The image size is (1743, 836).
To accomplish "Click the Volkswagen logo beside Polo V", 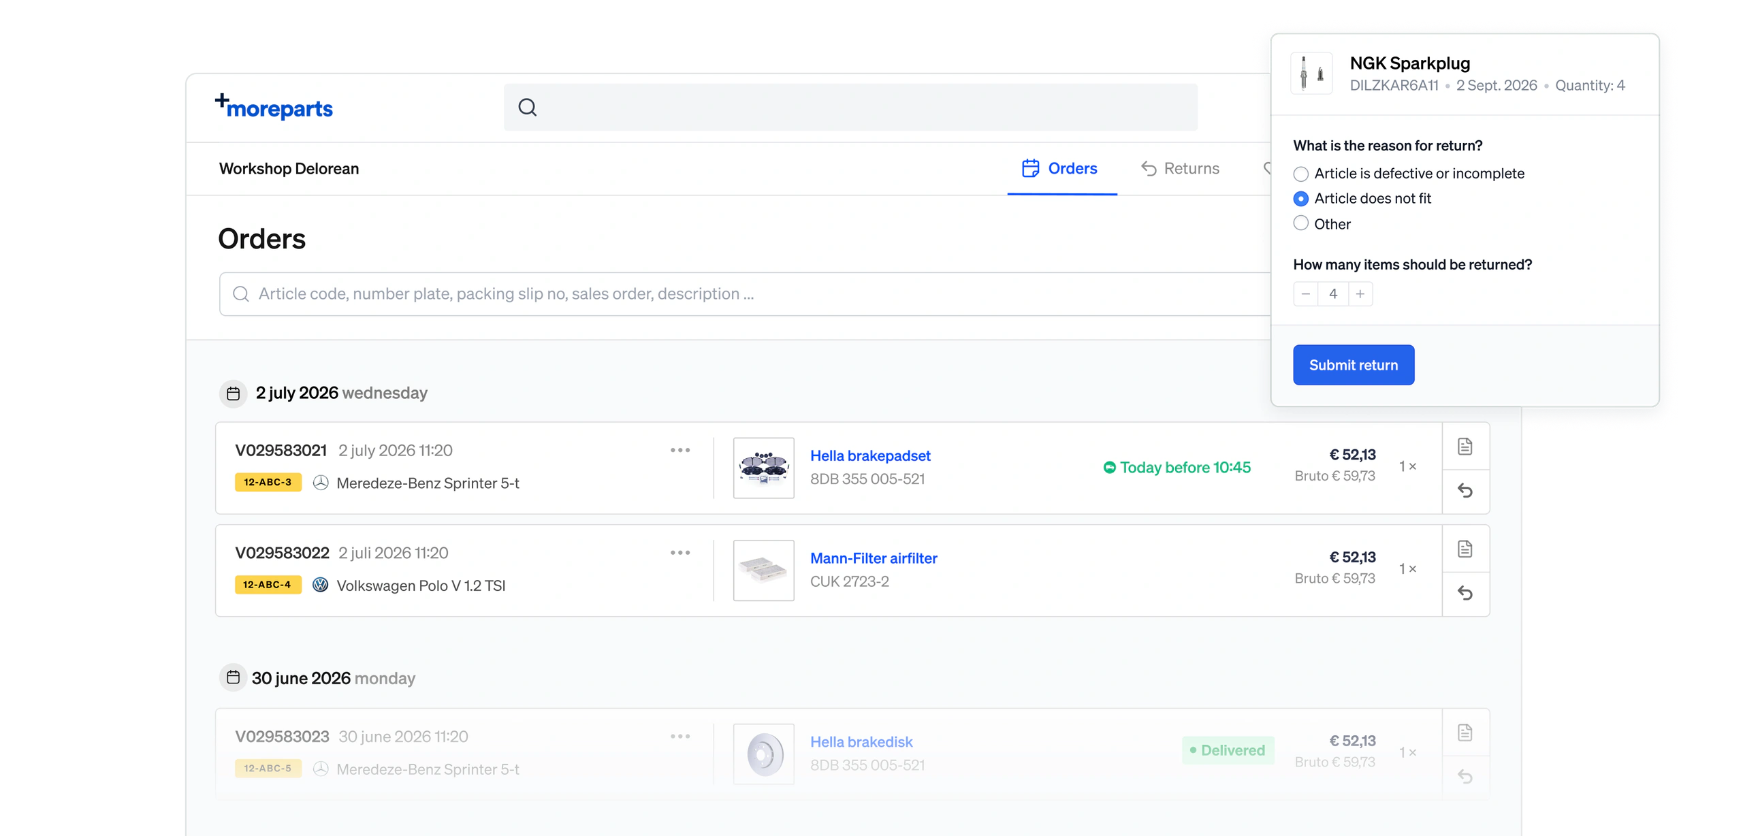I will pyautogui.click(x=320, y=585).
